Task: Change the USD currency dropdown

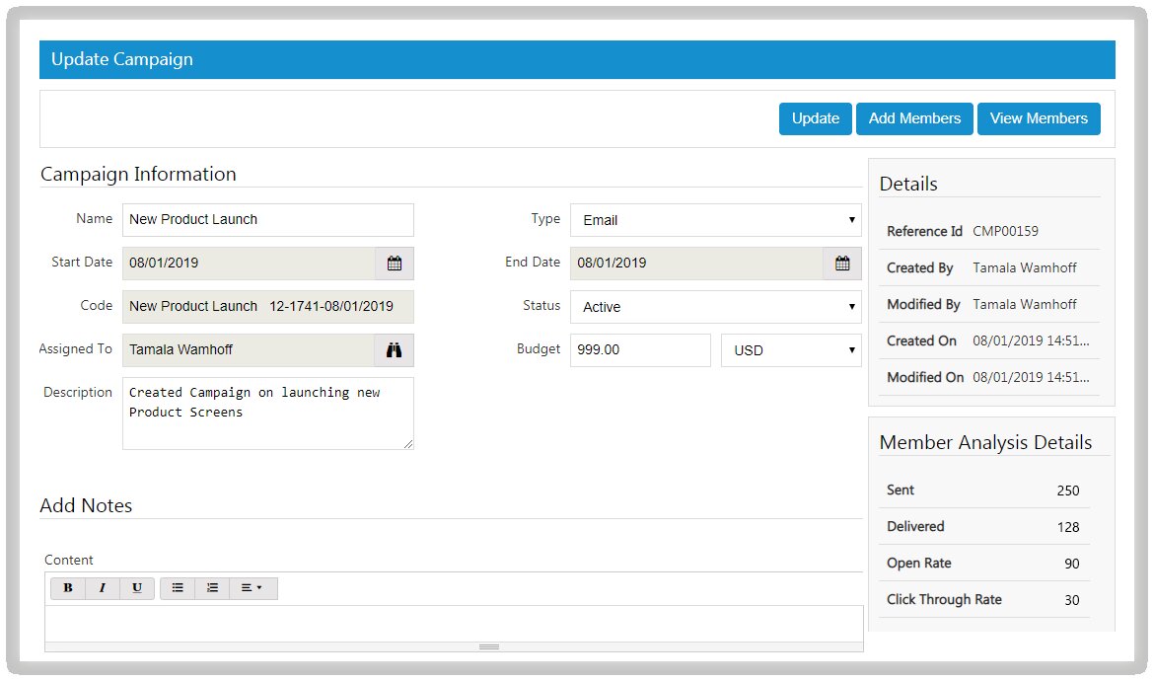Action: [x=790, y=350]
